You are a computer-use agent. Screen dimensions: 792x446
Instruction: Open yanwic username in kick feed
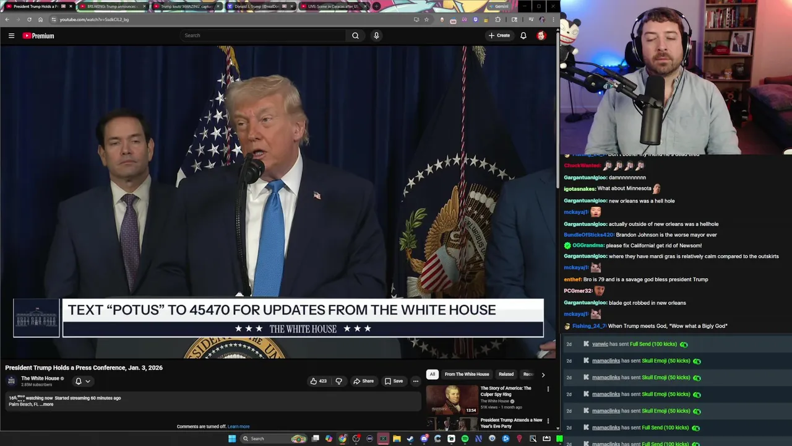point(600,344)
